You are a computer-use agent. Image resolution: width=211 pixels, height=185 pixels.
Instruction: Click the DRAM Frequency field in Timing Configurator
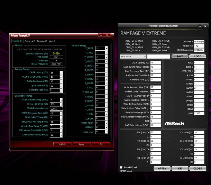click(199, 50)
